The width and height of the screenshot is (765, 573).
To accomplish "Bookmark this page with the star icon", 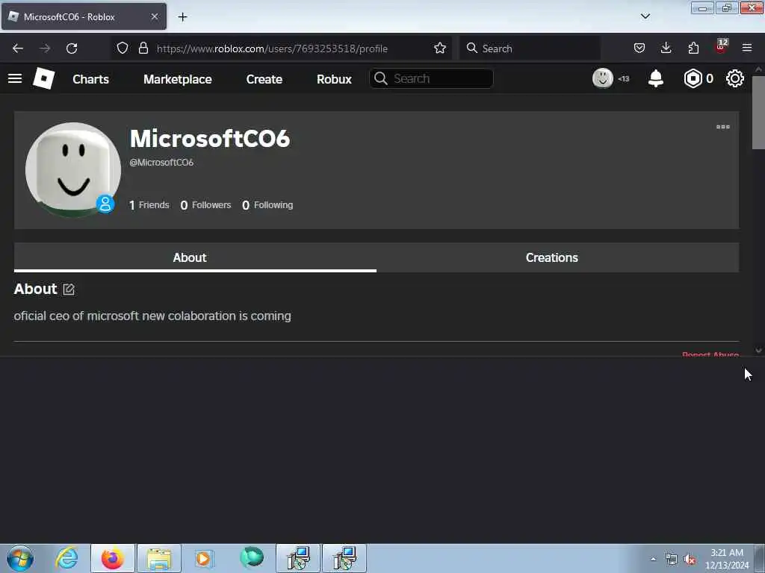I will [439, 48].
